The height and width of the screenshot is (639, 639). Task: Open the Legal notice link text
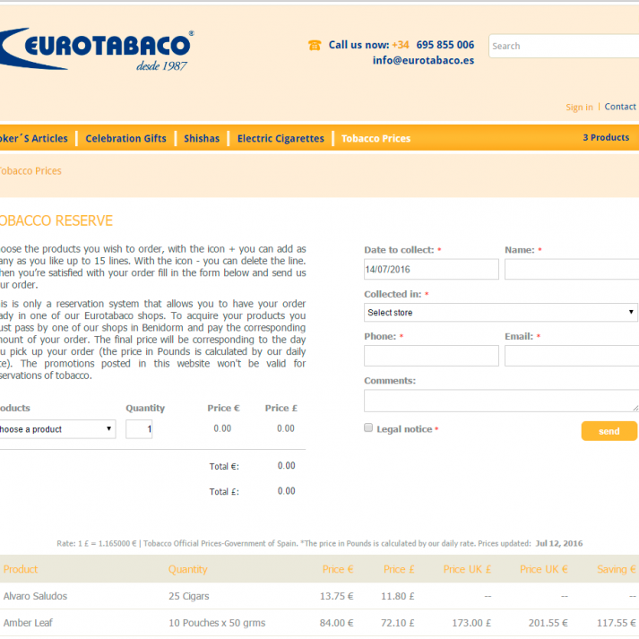pyautogui.click(x=404, y=429)
